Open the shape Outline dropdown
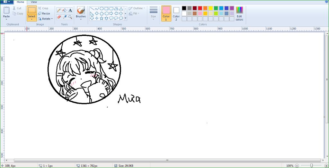Image resolution: width=329 pixels, height=168 pixels. pos(137,8)
